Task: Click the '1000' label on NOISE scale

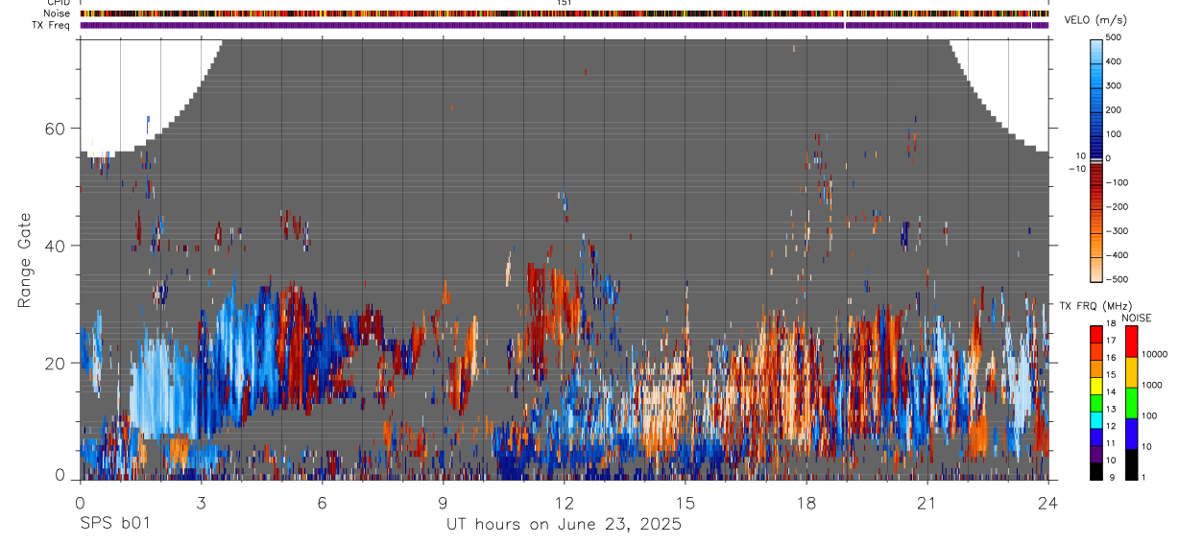Action: pos(1152,385)
